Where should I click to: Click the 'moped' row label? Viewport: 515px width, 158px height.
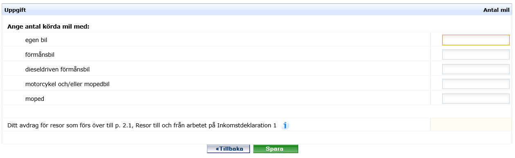pyautogui.click(x=34, y=99)
